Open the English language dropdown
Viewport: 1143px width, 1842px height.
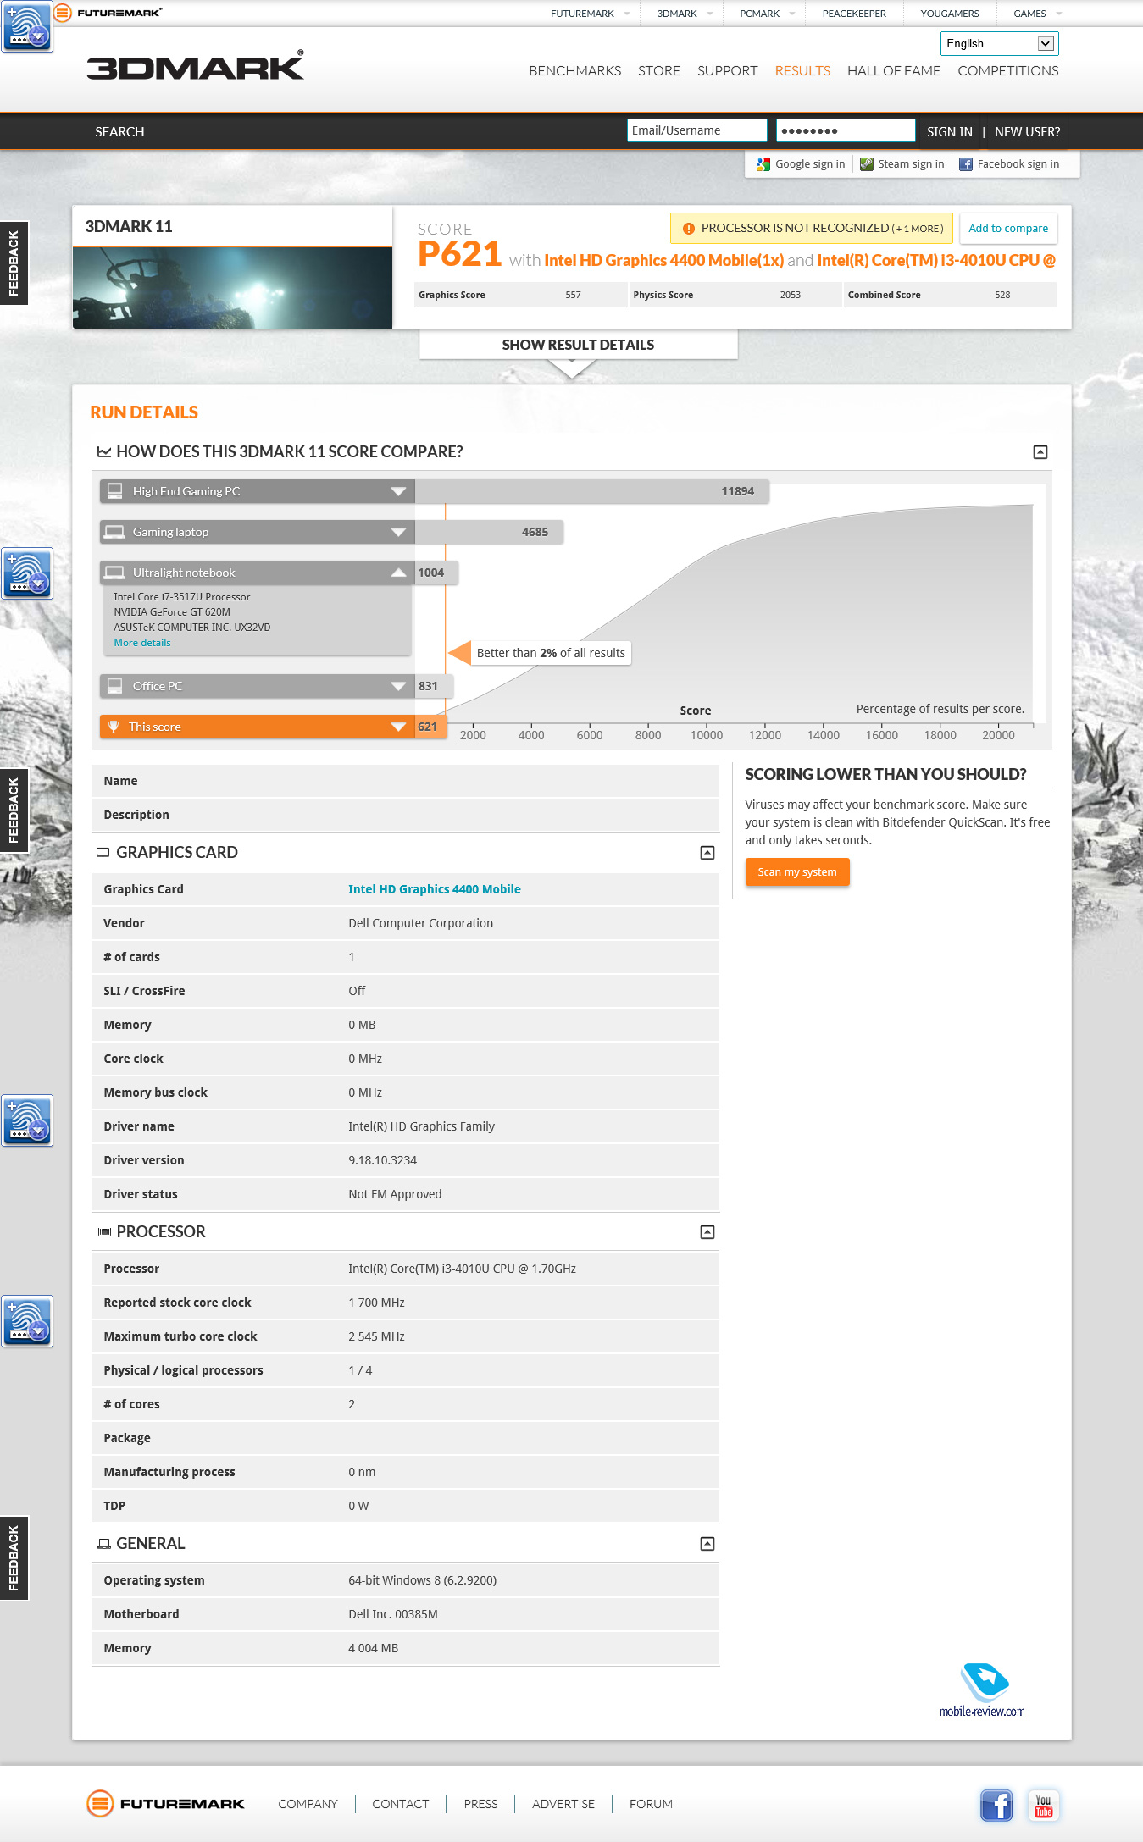(999, 44)
